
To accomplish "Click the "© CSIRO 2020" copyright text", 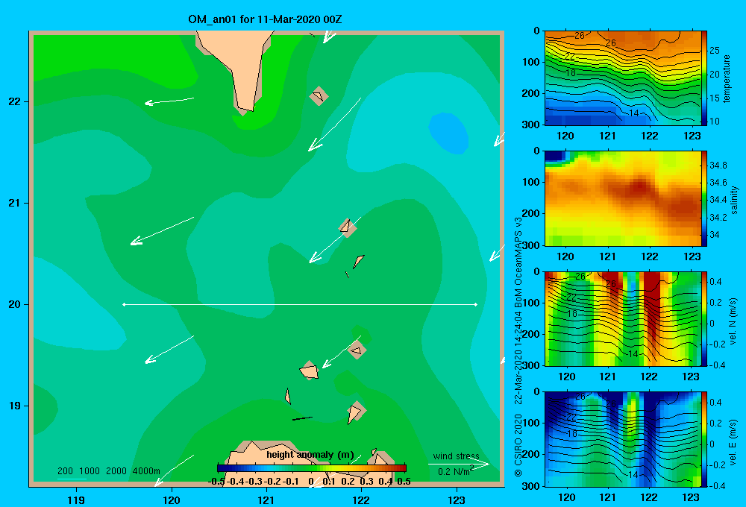I will (518, 445).
